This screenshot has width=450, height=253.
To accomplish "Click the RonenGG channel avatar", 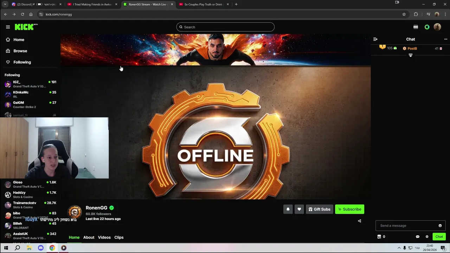I will pyautogui.click(x=75, y=212).
